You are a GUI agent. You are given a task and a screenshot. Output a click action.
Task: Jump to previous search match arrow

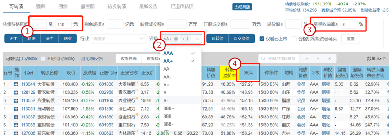coord(307,59)
